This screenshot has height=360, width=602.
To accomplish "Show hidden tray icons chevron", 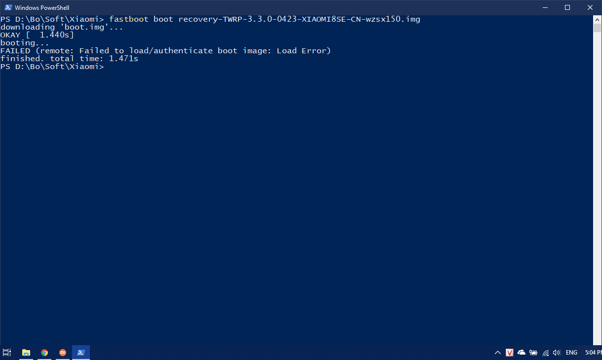I will point(498,353).
